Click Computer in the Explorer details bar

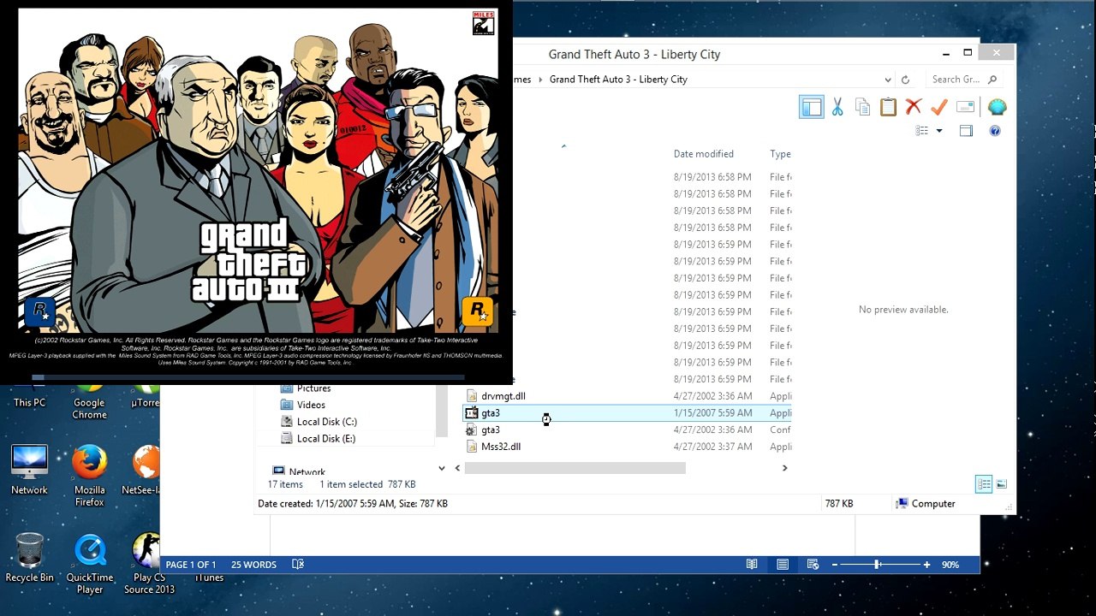click(x=925, y=504)
